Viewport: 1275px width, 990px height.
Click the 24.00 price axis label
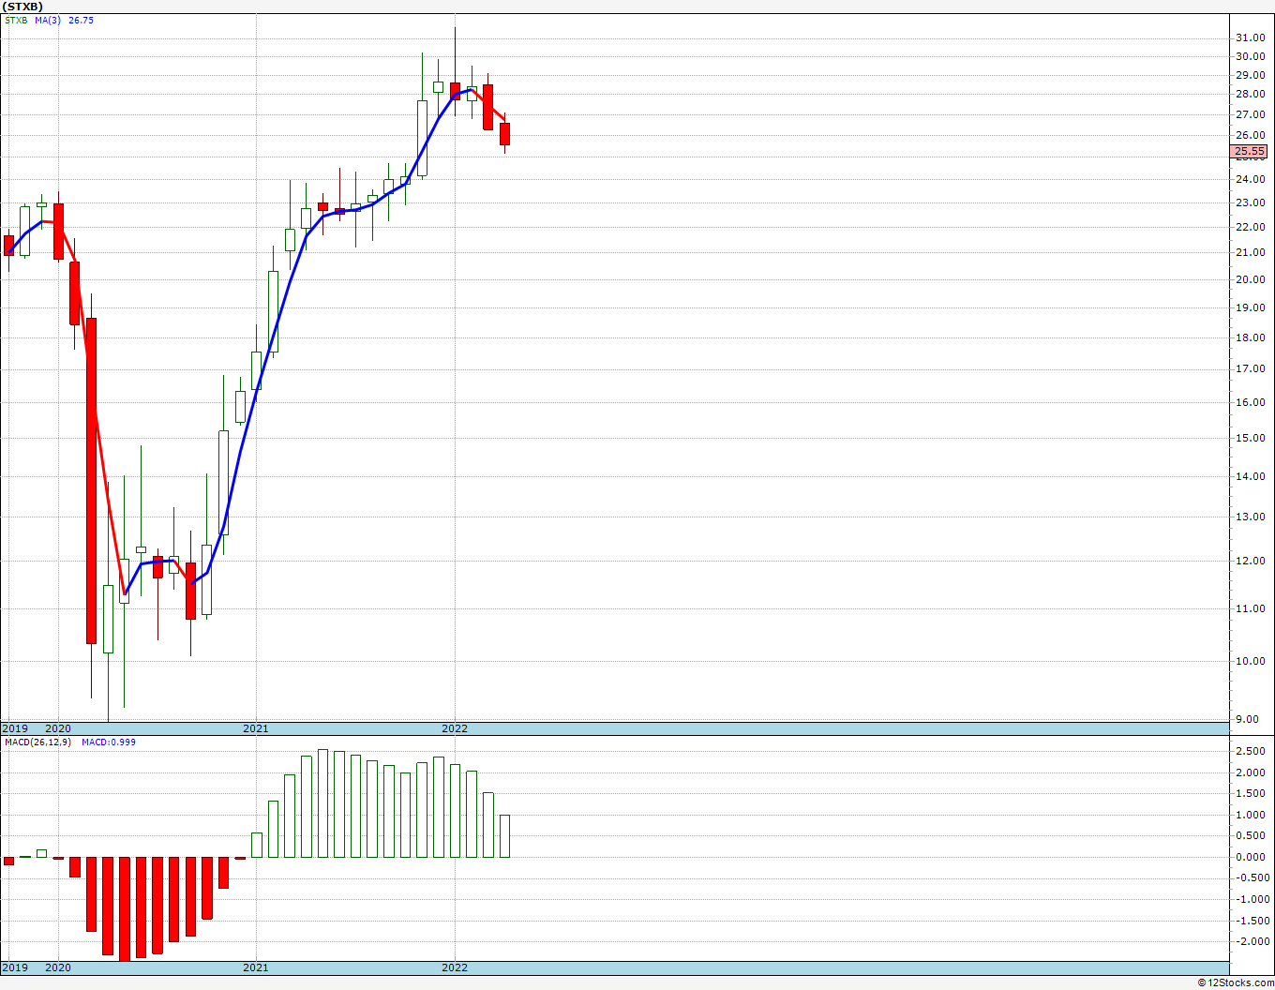coord(1250,179)
